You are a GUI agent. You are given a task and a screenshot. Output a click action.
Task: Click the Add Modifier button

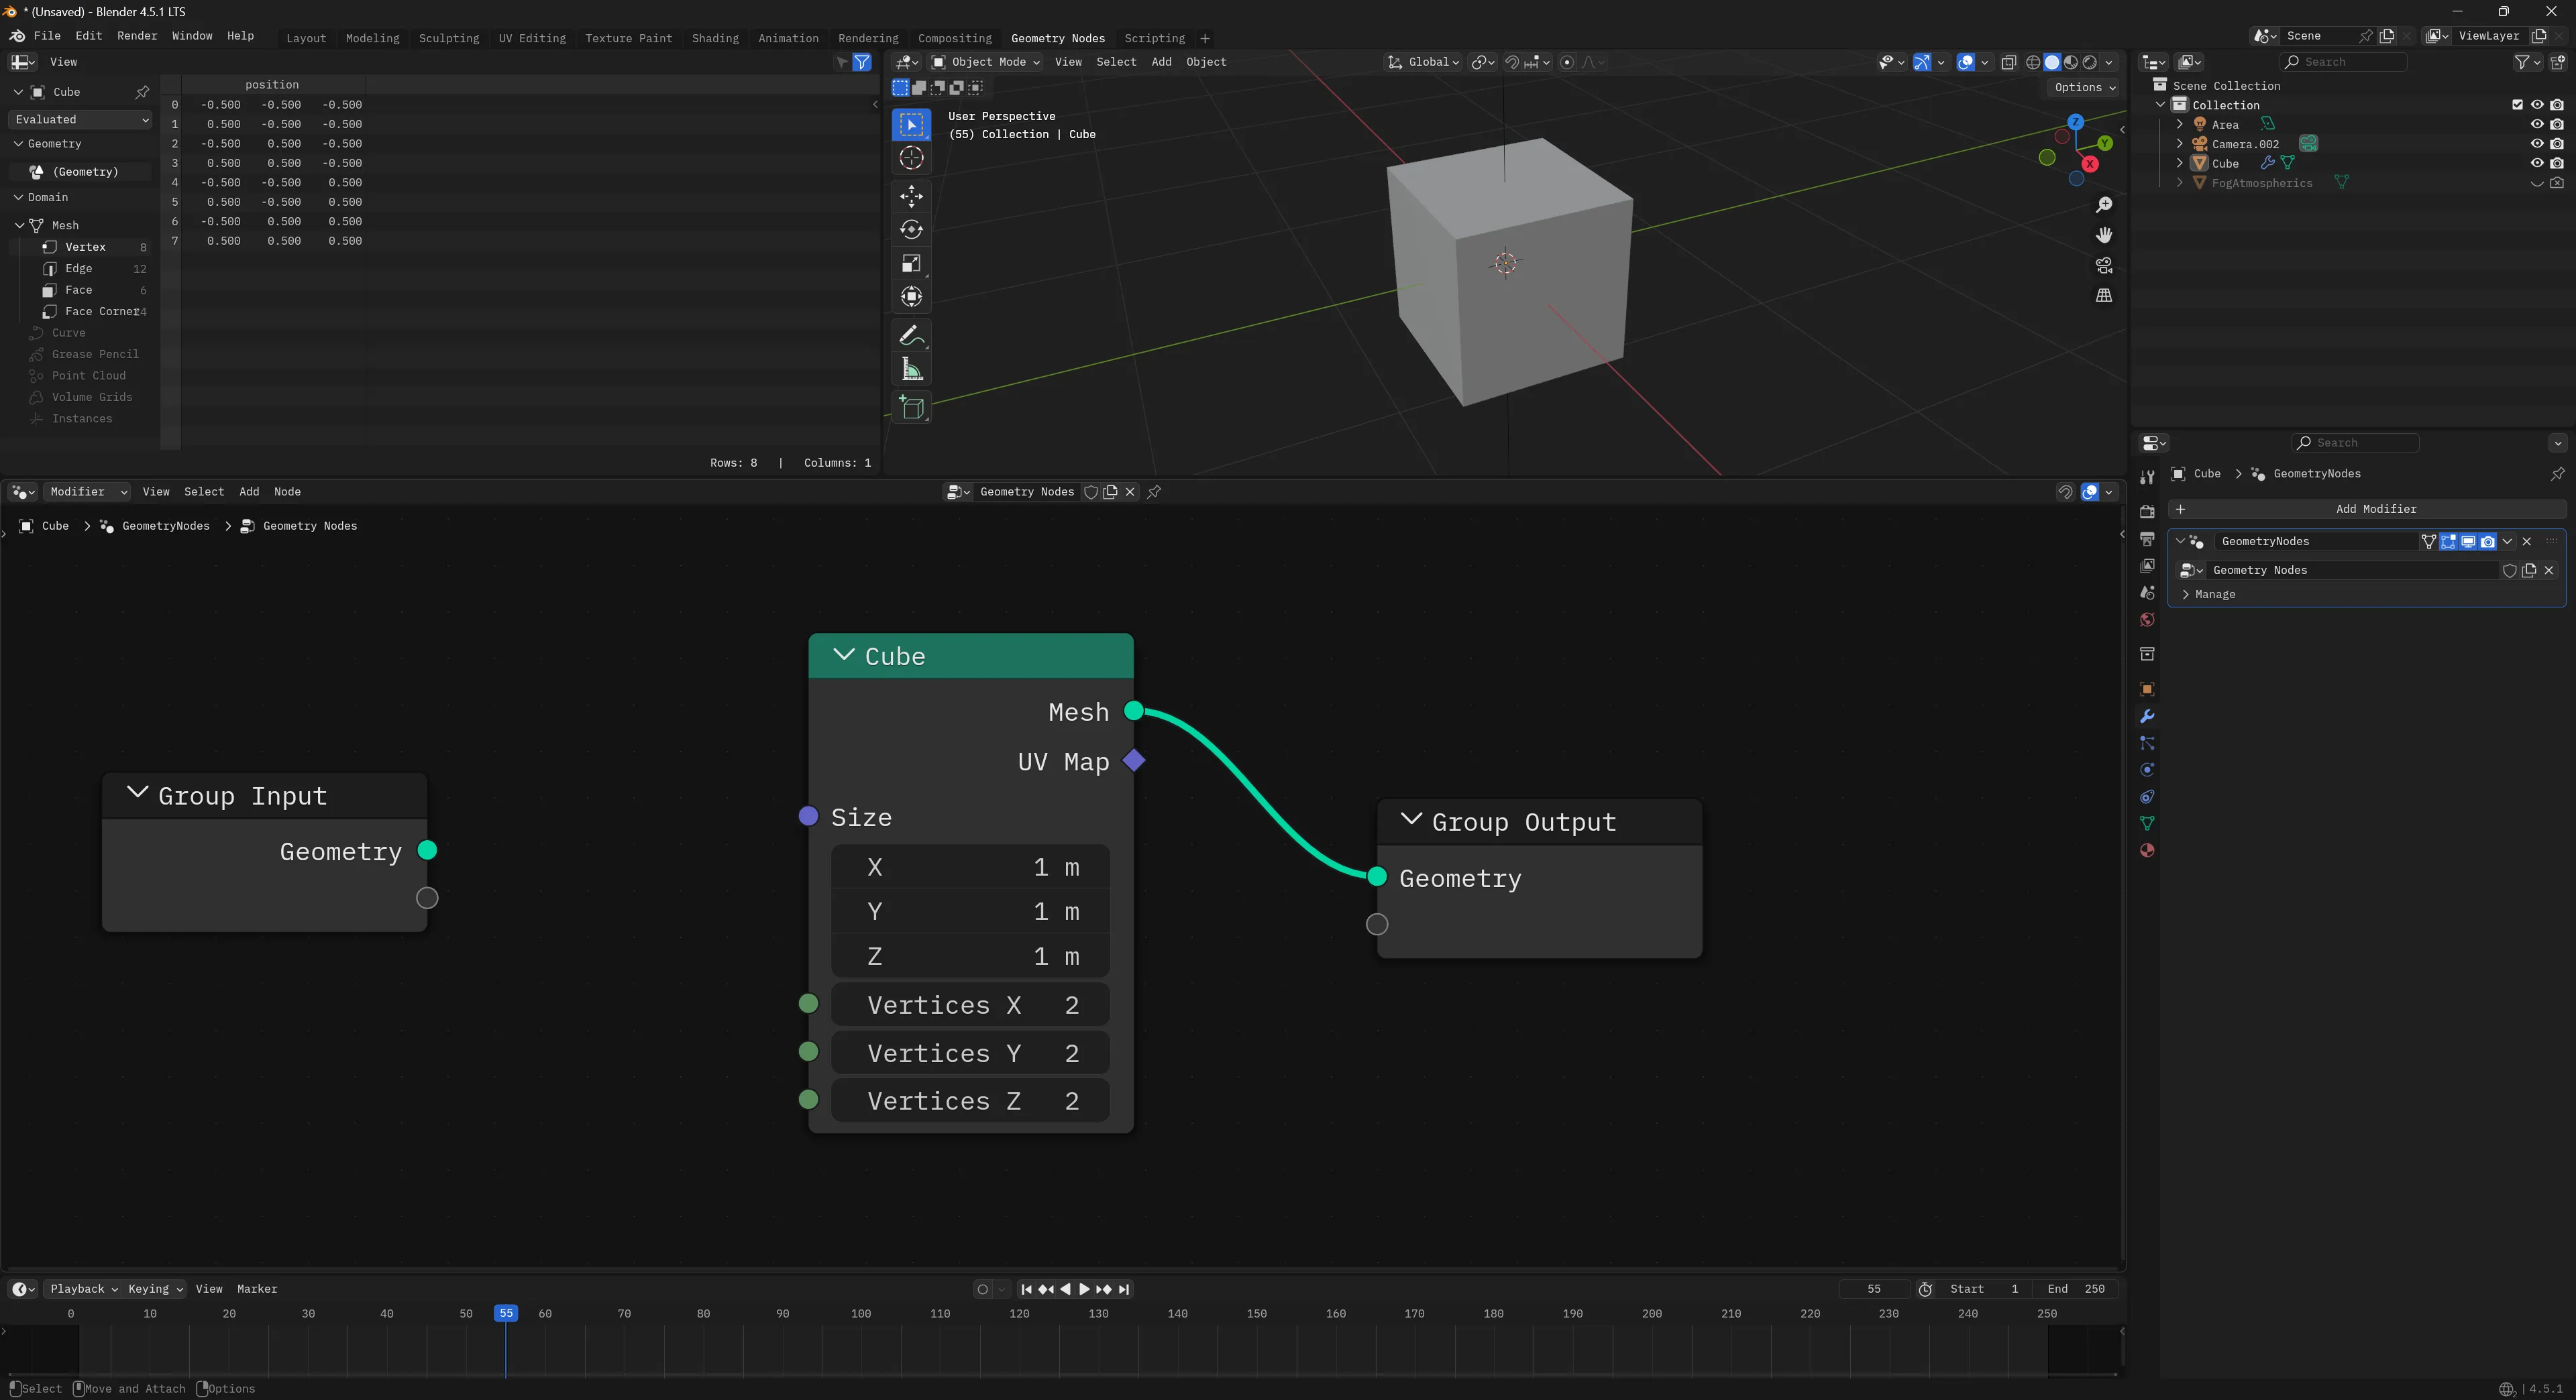point(2375,509)
